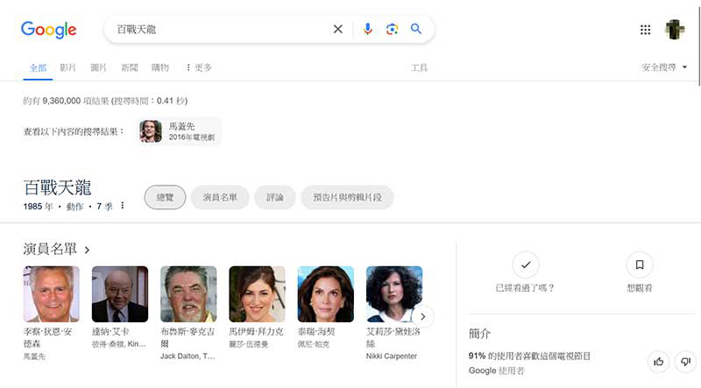
Task: Open the cast photo of 布魯斯·麥克吉爾
Action: coord(188,294)
